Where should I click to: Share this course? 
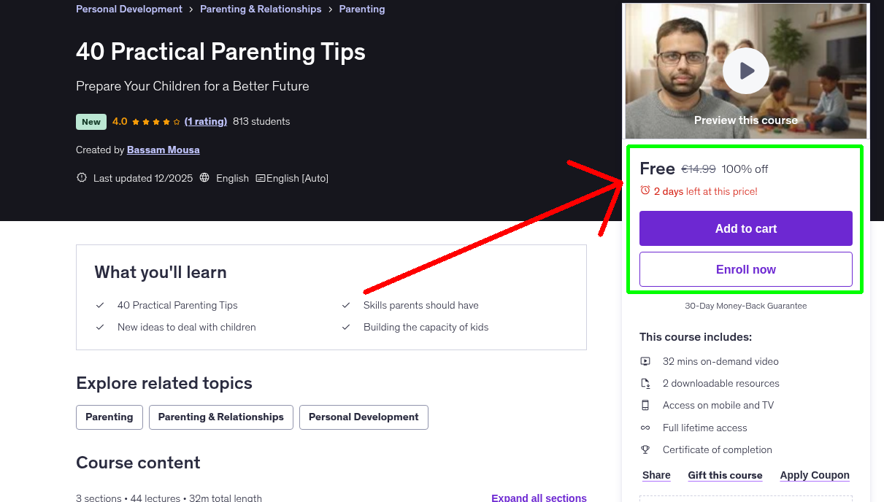pyautogui.click(x=656, y=475)
